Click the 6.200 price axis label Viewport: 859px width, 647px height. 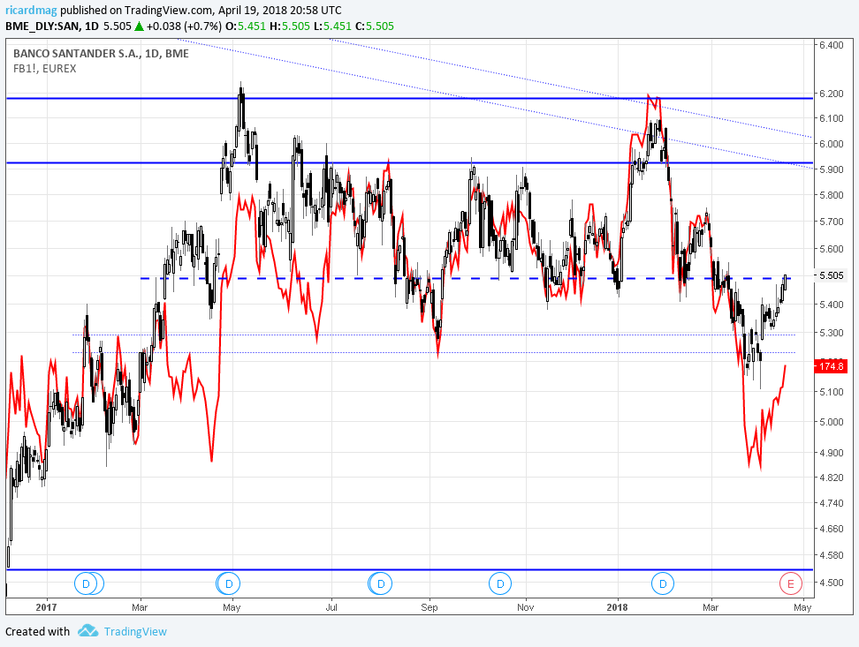click(x=831, y=94)
